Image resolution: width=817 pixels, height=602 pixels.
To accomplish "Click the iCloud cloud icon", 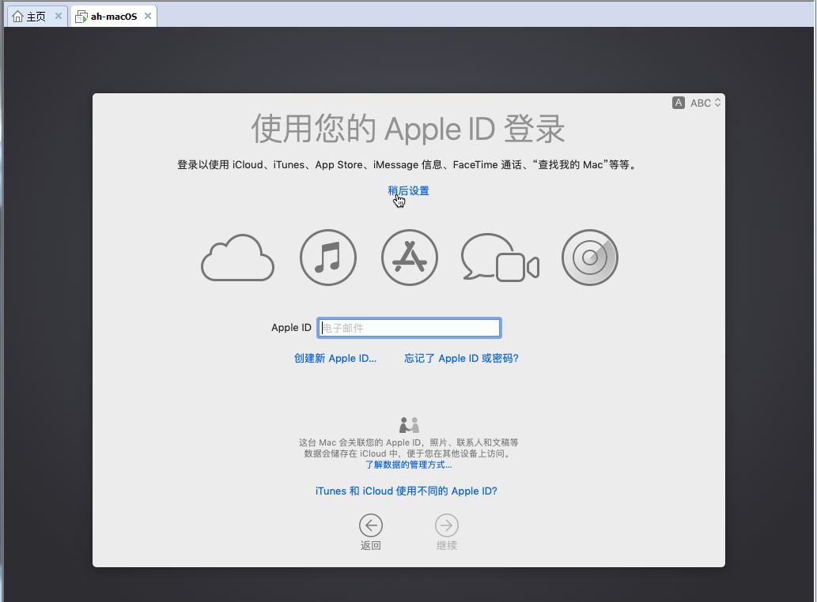I will coord(238,258).
